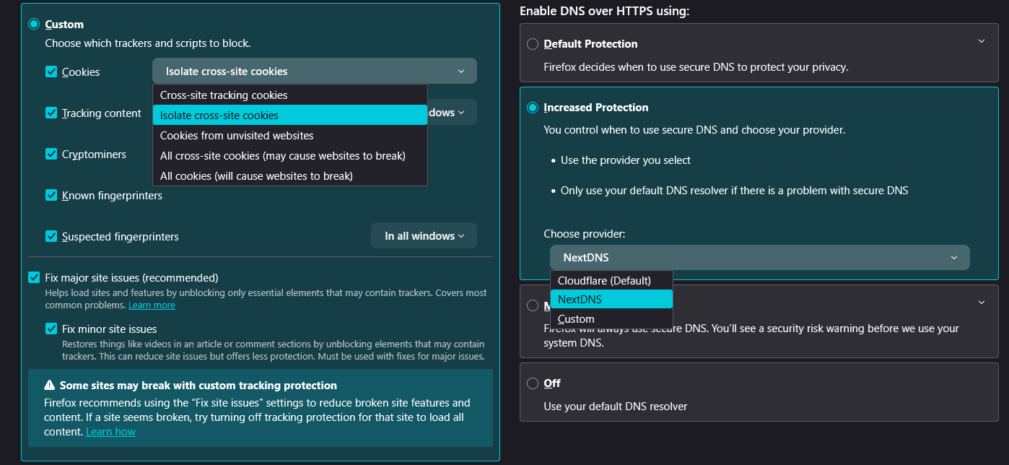Expand the Default Protection chevron
The height and width of the screenshot is (465, 1009).
[981, 42]
